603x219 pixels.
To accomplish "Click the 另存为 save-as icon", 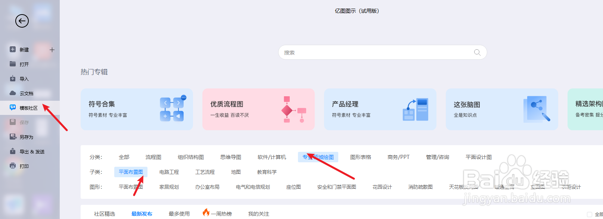I will click(x=13, y=137).
